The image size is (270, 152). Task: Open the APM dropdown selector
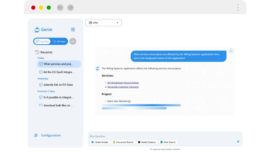(103, 23)
